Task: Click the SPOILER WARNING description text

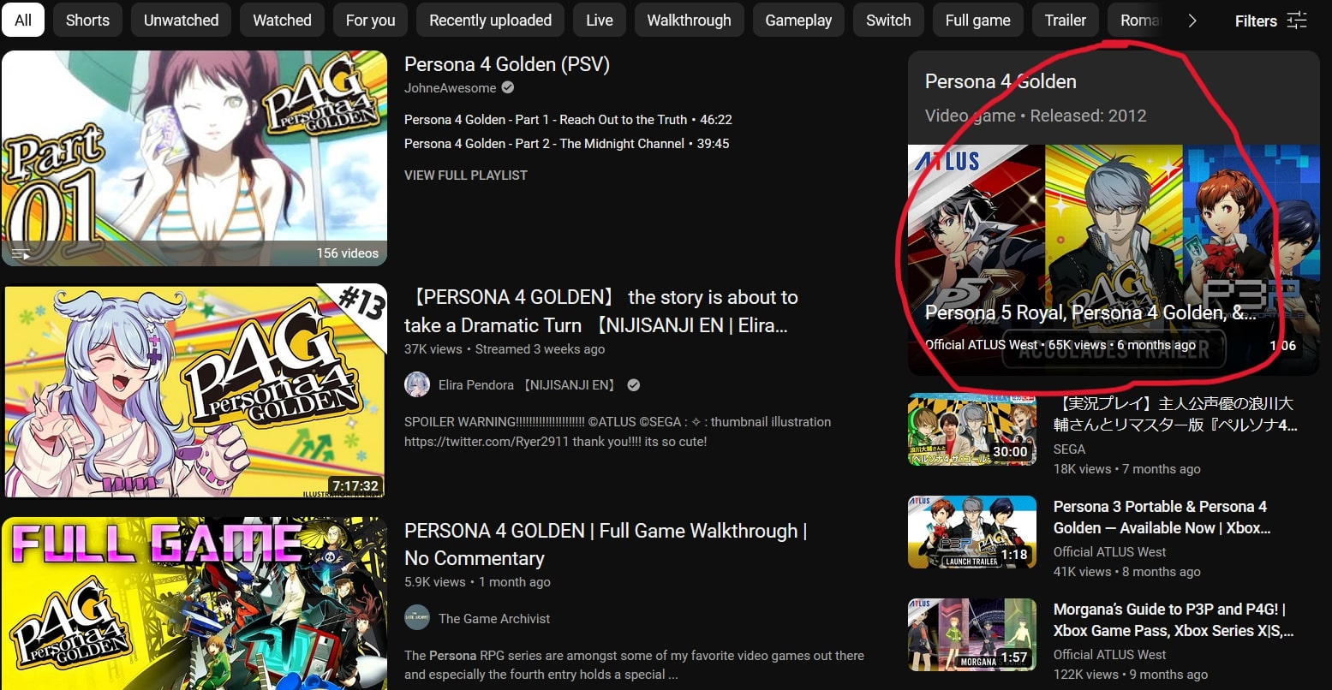Action: [618, 431]
